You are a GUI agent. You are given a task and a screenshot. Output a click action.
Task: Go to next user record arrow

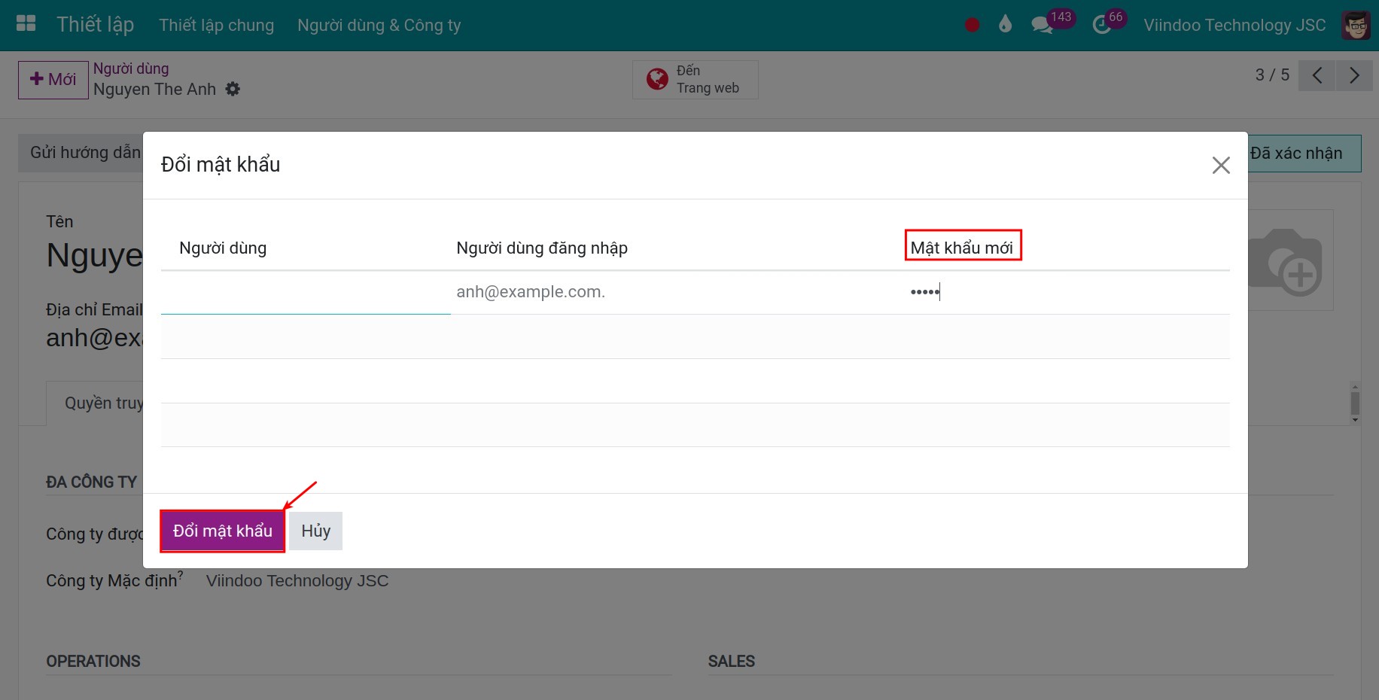(1354, 75)
